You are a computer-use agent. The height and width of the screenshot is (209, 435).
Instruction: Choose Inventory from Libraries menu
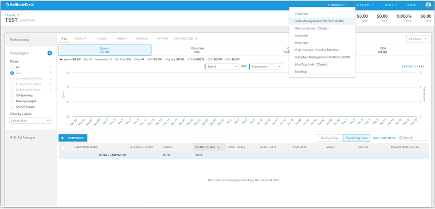pyautogui.click(x=301, y=43)
